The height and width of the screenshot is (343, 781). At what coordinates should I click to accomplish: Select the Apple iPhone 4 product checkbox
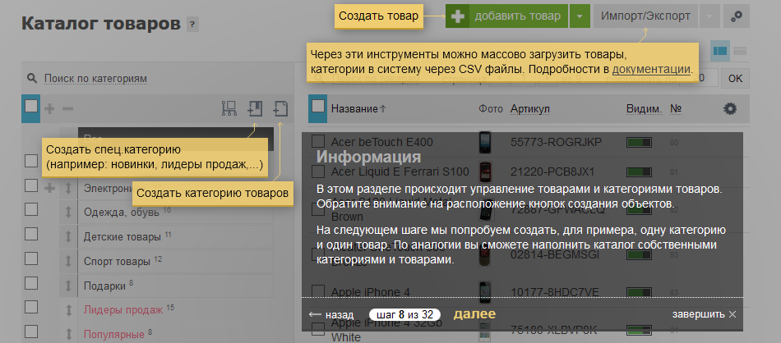click(318, 290)
